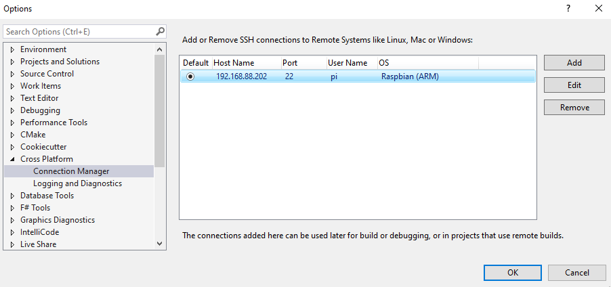Expand the IntelliCode node
The height and width of the screenshot is (287, 611).
tap(12, 232)
